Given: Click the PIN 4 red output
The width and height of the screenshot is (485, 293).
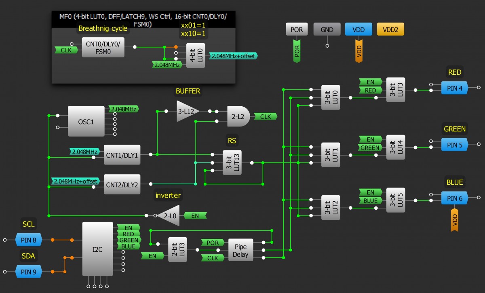Looking at the screenshot, I should (x=454, y=87).
